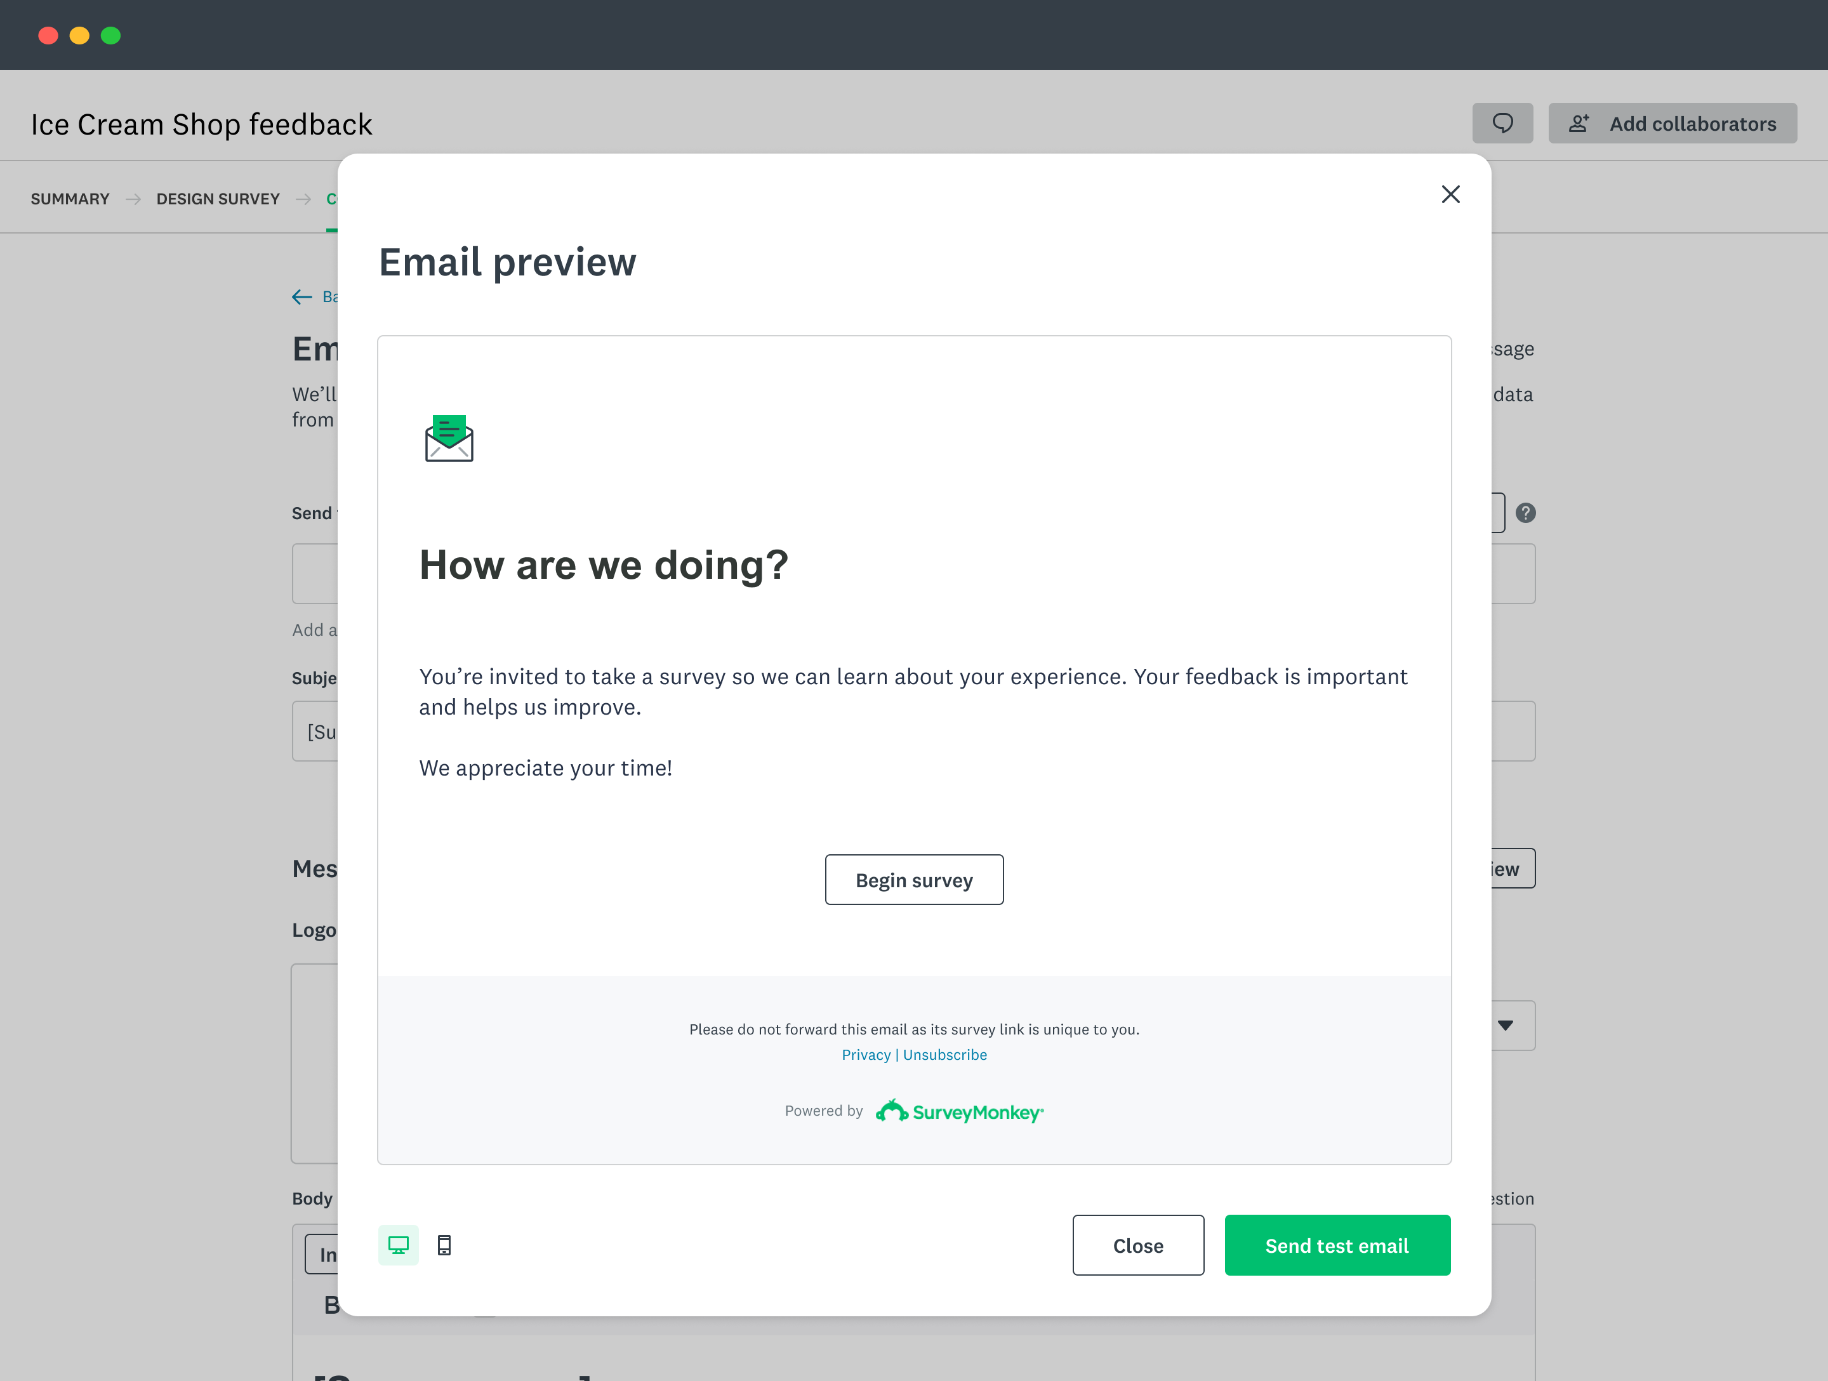Click the Begin survey button
The image size is (1828, 1381).
tap(914, 880)
